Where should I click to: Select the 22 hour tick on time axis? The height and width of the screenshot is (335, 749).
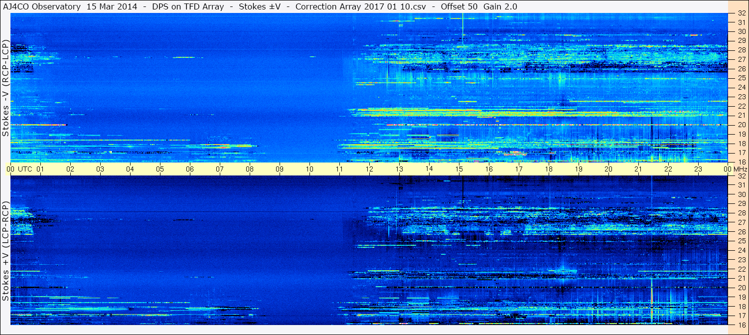click(668, 169)
